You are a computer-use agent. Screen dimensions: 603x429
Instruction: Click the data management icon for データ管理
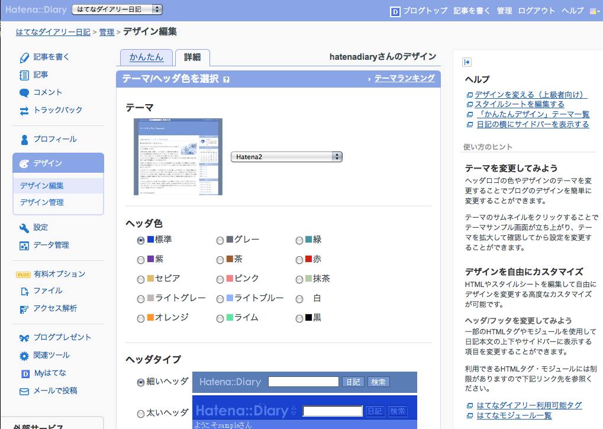24,246
